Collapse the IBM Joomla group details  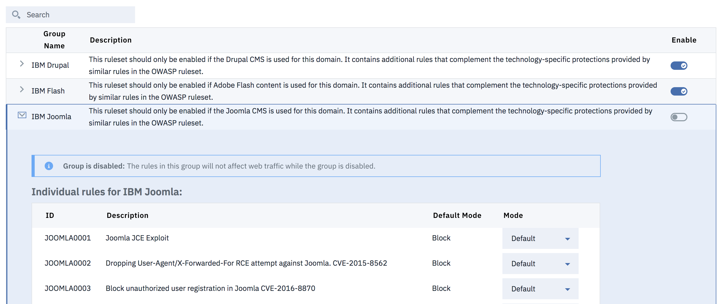[x=22, y=115]
